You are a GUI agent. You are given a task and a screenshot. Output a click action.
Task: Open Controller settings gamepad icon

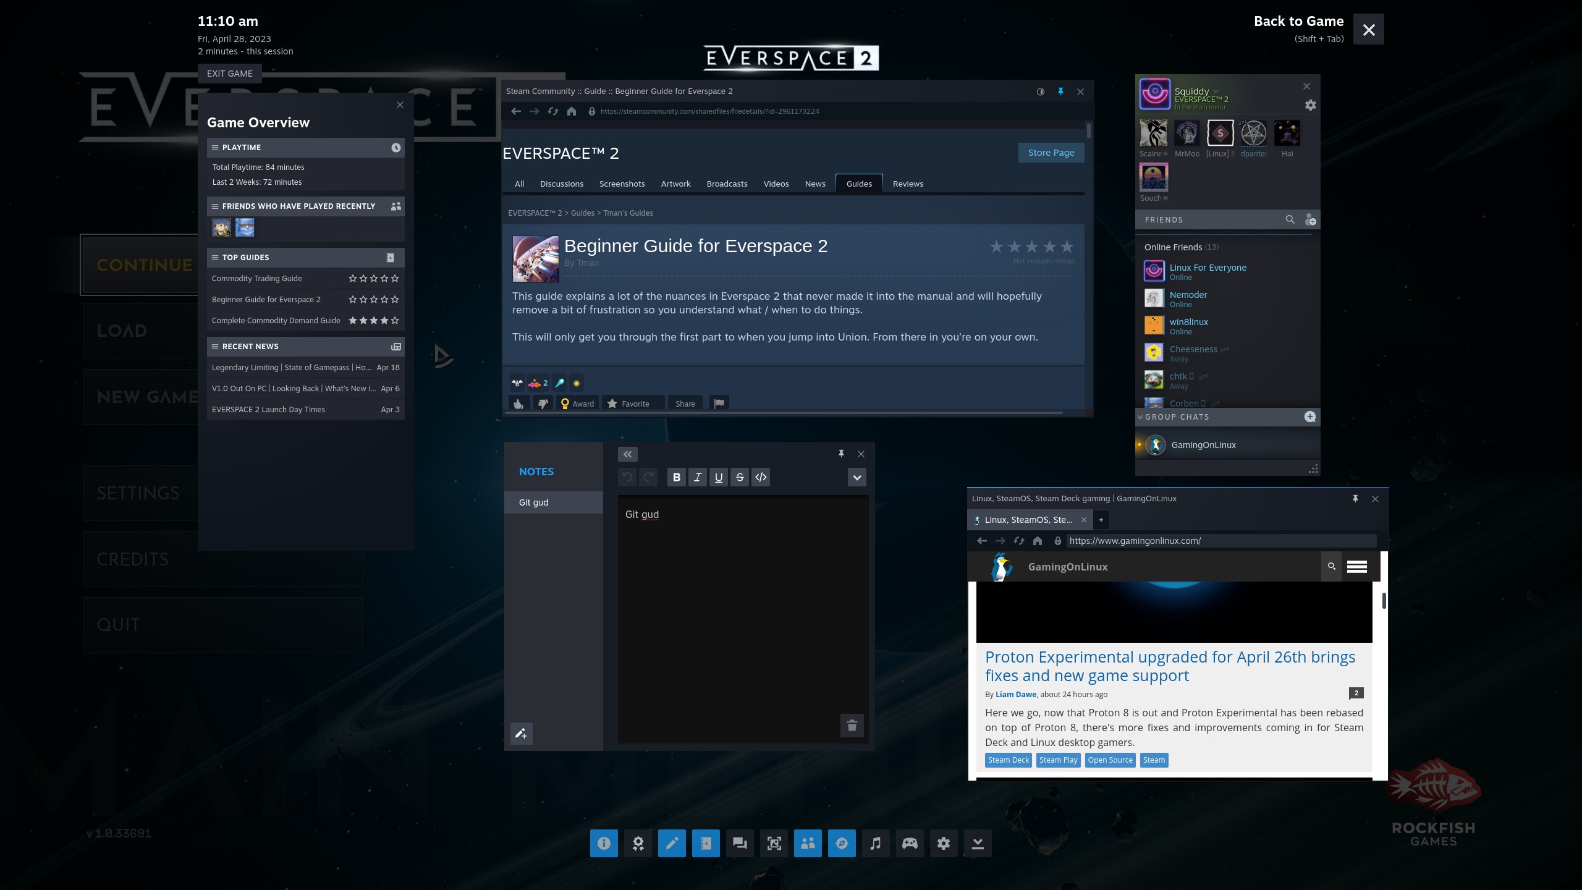(x=910, y=844)
